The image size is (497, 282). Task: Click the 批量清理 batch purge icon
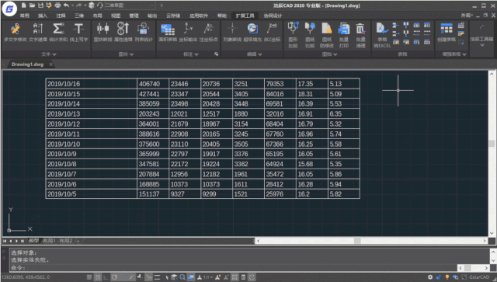(360, 35)
